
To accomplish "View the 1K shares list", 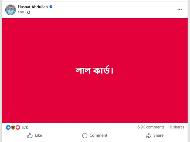I will click(176, 127).
